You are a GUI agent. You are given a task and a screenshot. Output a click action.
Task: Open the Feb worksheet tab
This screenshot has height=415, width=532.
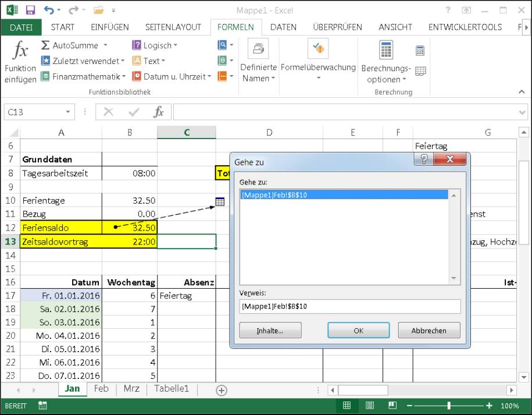(x=101, y=389)
